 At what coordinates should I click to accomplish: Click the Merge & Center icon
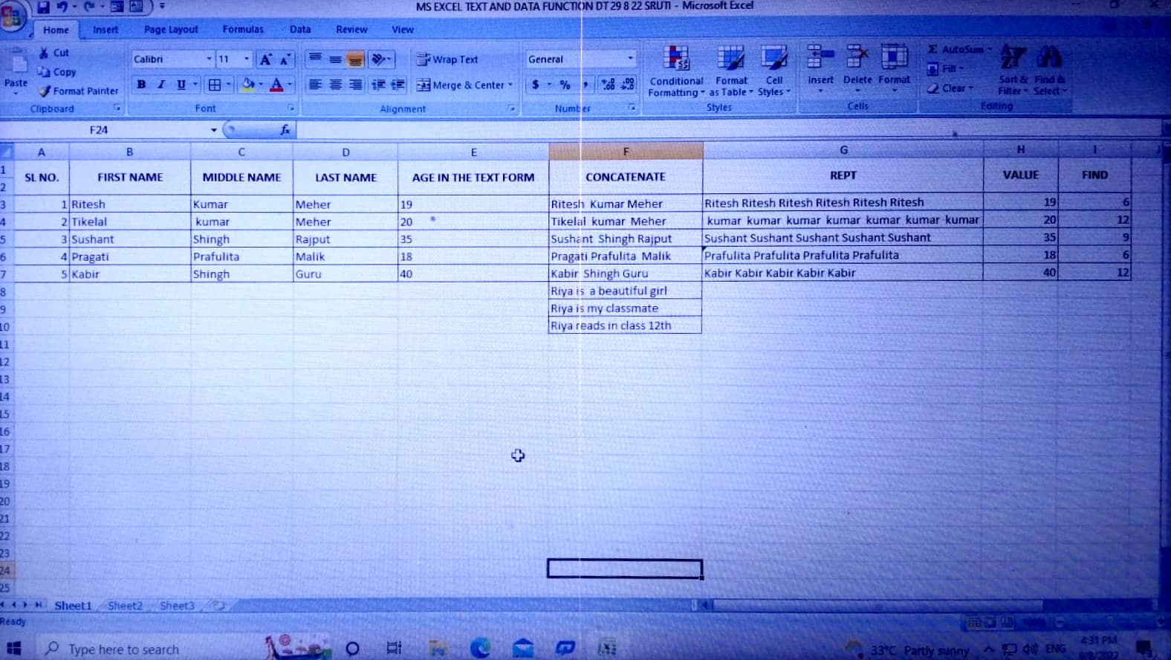(424, 85)
